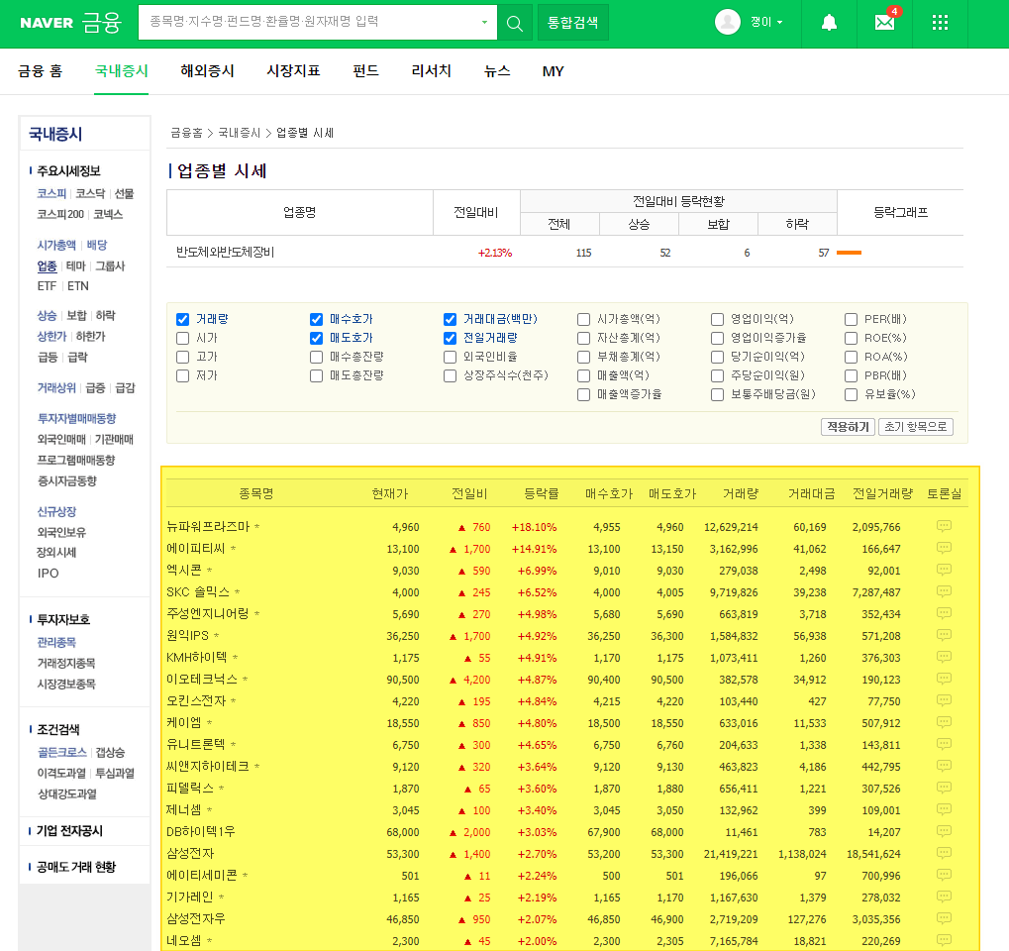The height and width of the screenshot is (951, 1009).
Task: Open discussion room for 씨앤지하이테크
Action: 944,766
